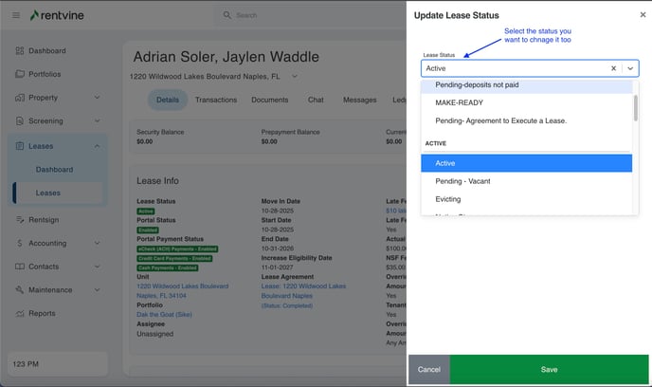The height and width of the screenshot is (387, 652).
Task: Click the Dashboard icon in sidebar
Action: (20, 50)
